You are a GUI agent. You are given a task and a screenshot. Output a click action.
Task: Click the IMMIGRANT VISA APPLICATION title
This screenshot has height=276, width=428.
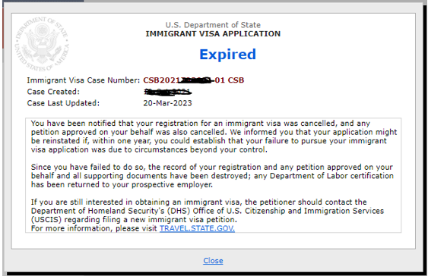pos(213,34)
